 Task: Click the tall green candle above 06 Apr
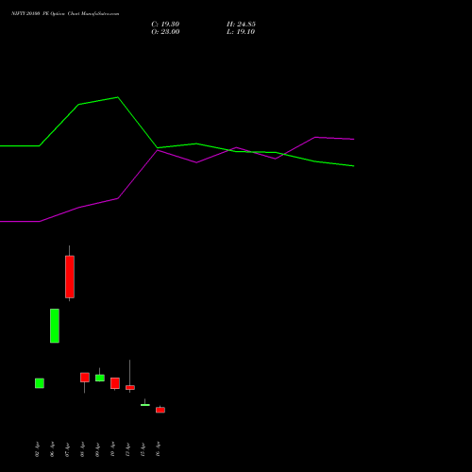click(x=55, y=326)
